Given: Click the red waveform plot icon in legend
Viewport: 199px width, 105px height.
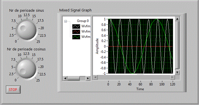Looking at the screenshot, I should 76,31.
